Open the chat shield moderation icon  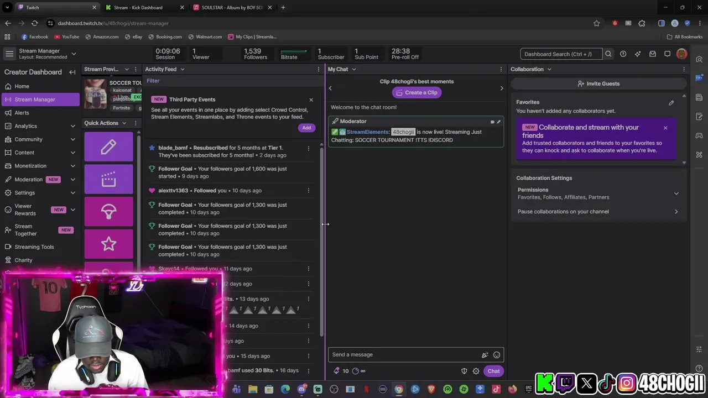point(464,371)
